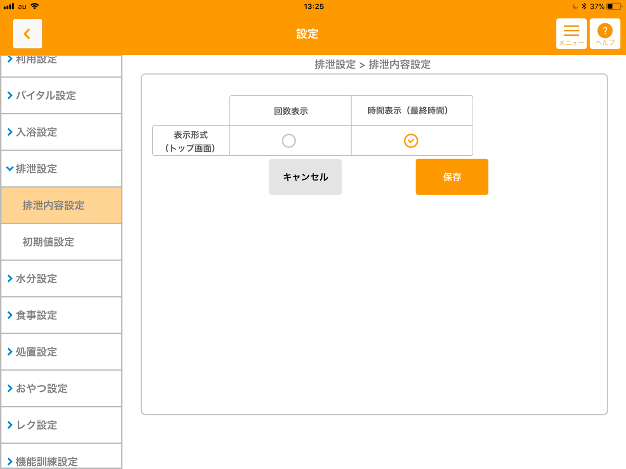Tap the Do Not Disturb moon icon

click(x=575, y=7)
